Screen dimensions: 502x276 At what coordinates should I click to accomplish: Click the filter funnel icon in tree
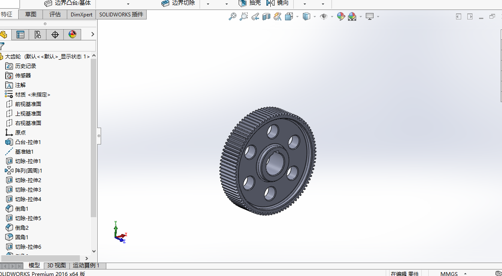click(2, 46)
